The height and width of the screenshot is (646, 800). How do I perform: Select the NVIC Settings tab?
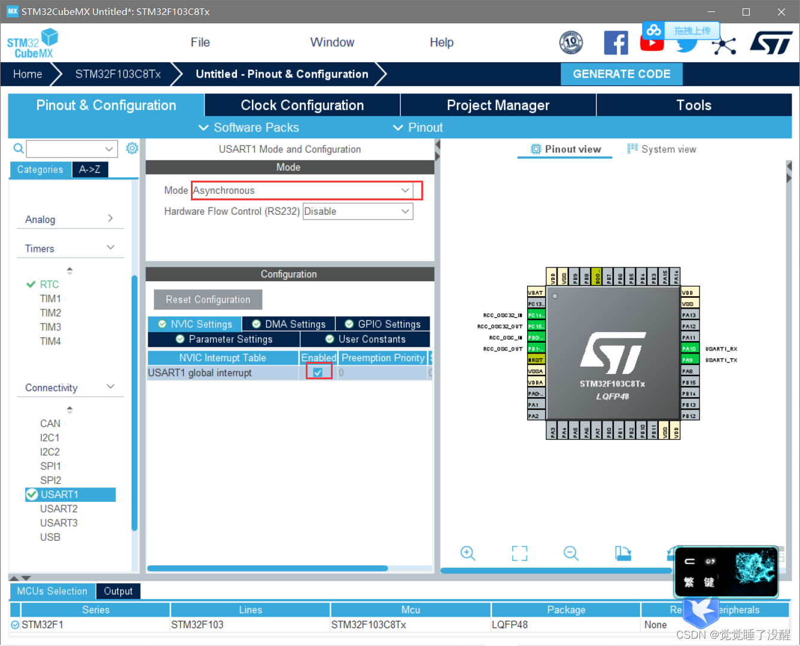coord(195,324)
